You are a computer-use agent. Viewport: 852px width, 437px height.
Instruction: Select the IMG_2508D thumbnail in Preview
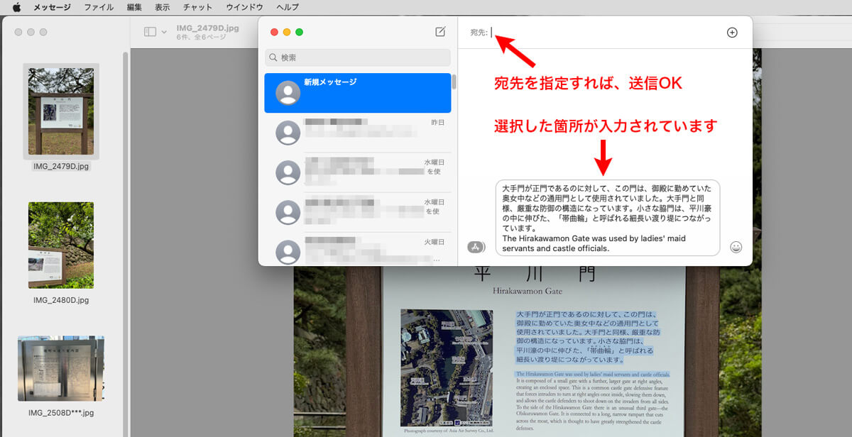point(61,368)
